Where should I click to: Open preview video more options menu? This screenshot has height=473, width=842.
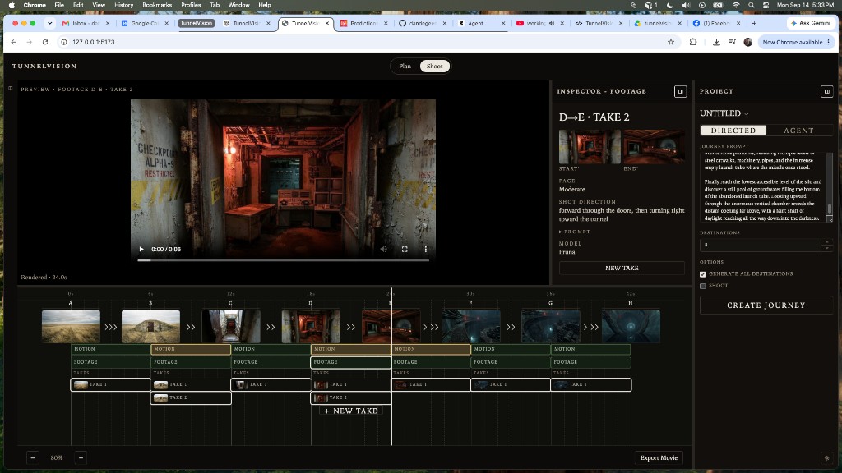(425, 250)
